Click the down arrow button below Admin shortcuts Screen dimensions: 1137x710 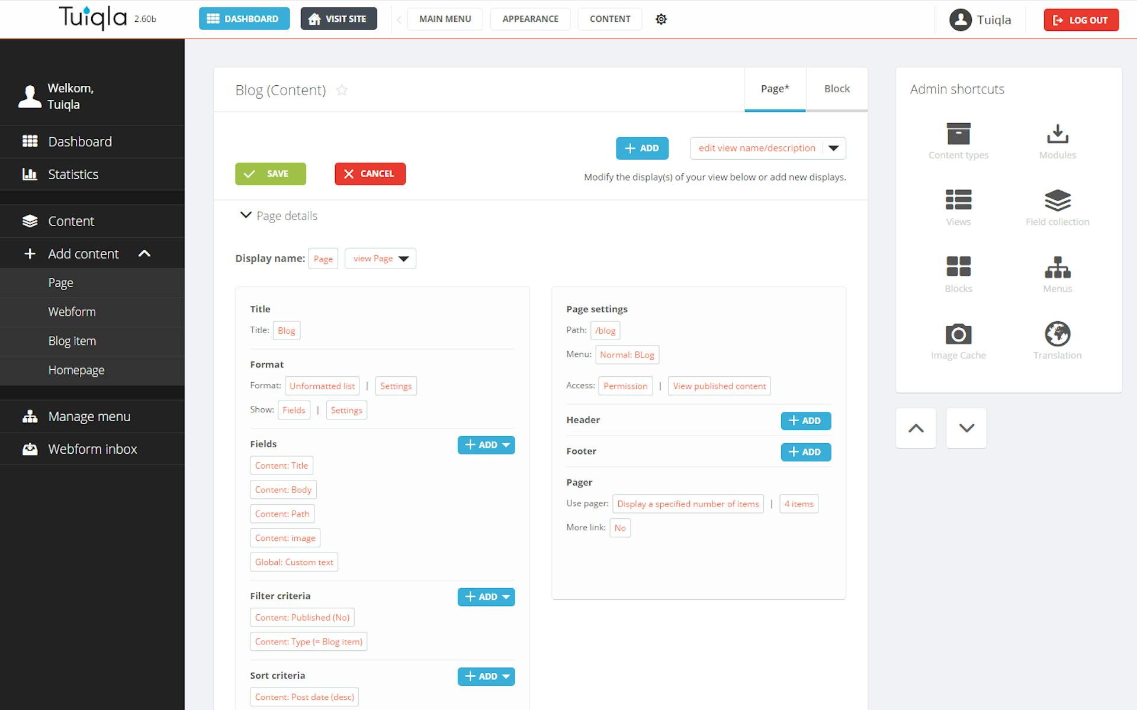[966, 428]
